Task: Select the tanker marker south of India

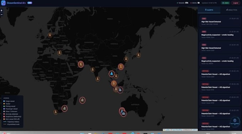Action: pos(98,79)
